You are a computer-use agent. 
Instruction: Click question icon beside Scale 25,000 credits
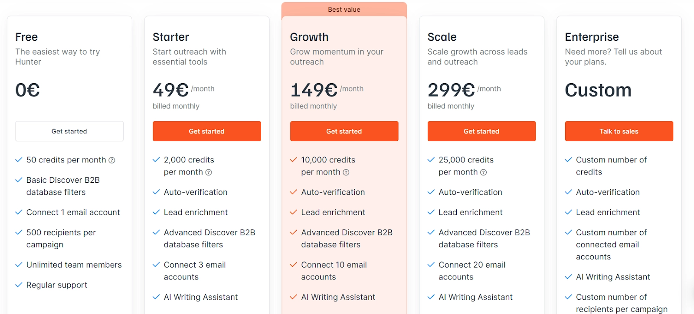click(x=484, y=172)
